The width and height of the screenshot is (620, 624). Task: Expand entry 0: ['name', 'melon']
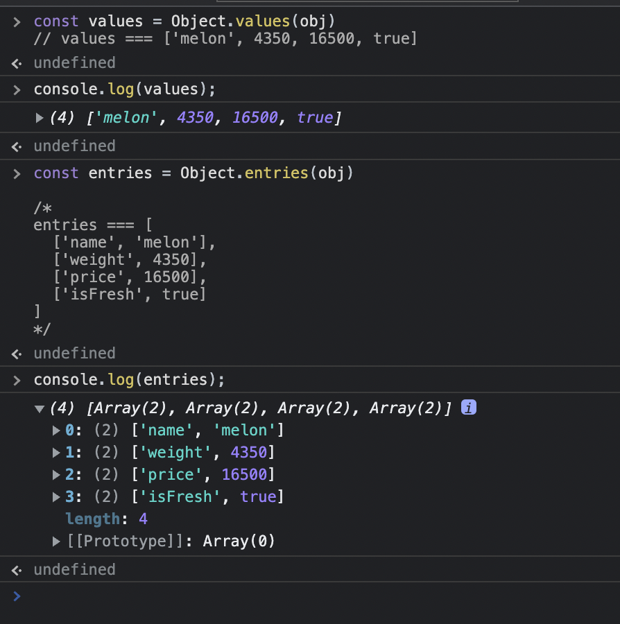[56, 431]
